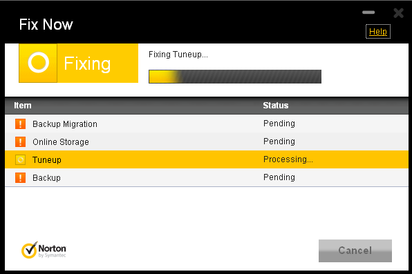Select the Online Storage list item
This screenshot has width=412, height=274.
coord(207,141)
